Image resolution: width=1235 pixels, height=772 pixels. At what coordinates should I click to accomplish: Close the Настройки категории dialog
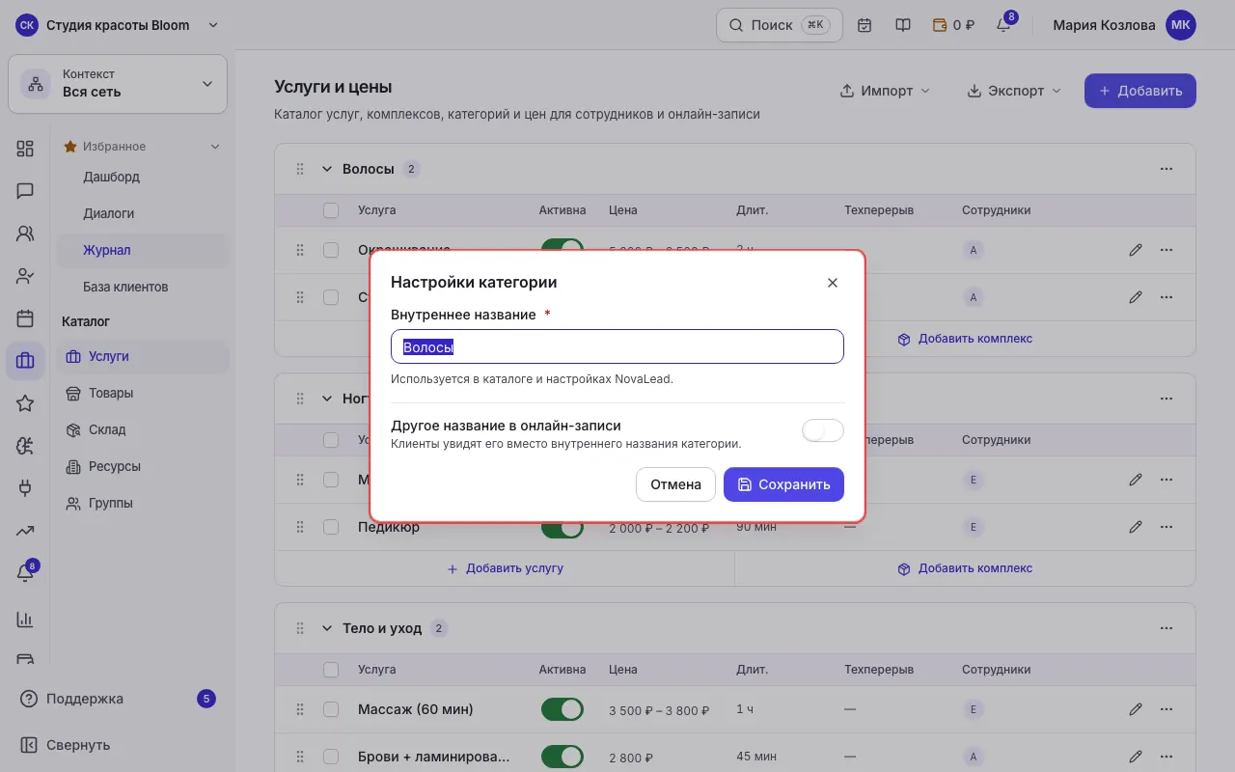833,283
